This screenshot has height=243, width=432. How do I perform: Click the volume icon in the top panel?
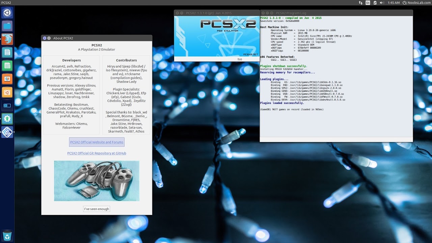click(x=382, y=3)
